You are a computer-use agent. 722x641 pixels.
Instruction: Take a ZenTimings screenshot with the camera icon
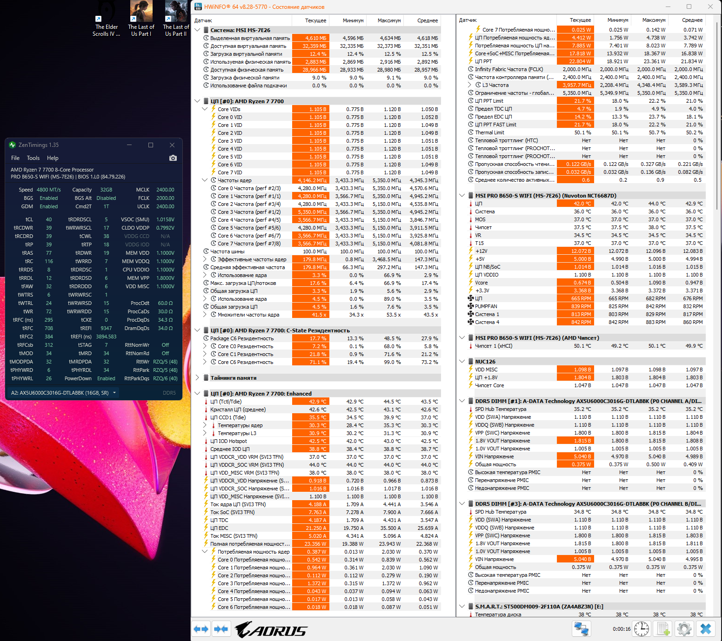[173, 158]
